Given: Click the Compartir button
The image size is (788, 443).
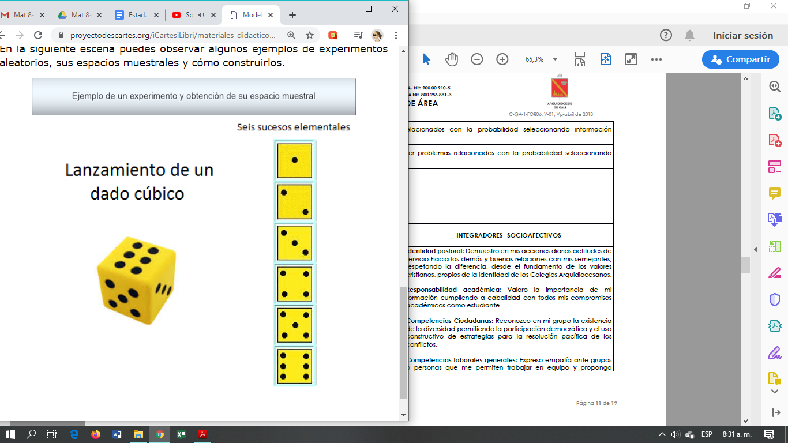Looking at the screenshot, I should [x=741, y=59].
